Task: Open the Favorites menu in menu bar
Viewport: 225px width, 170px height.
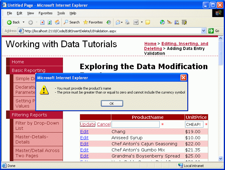Action: (45, 13)
